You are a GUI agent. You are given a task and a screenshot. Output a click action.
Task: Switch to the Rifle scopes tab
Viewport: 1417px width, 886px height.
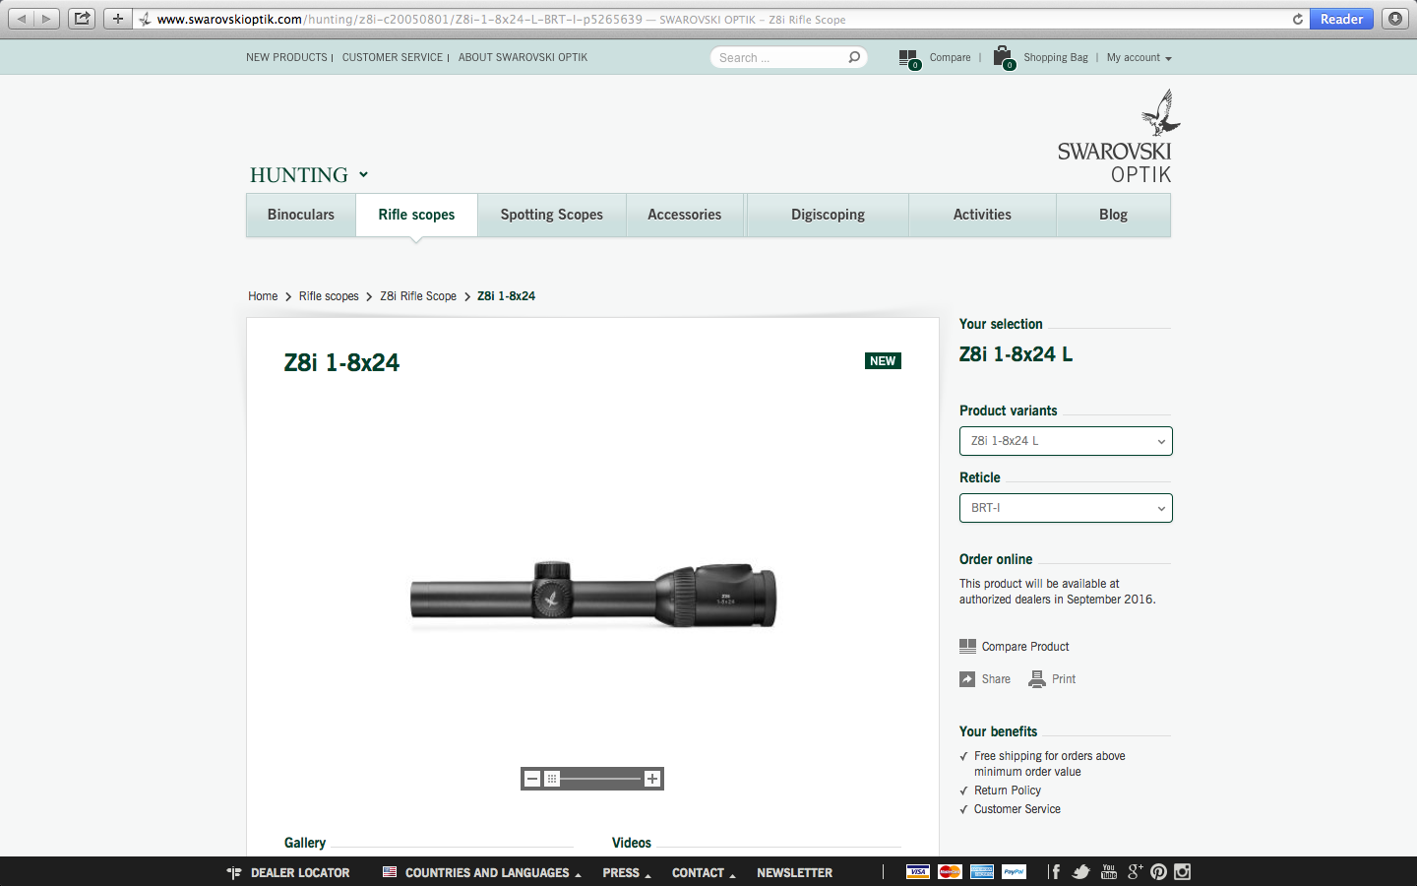coord(416,215)
